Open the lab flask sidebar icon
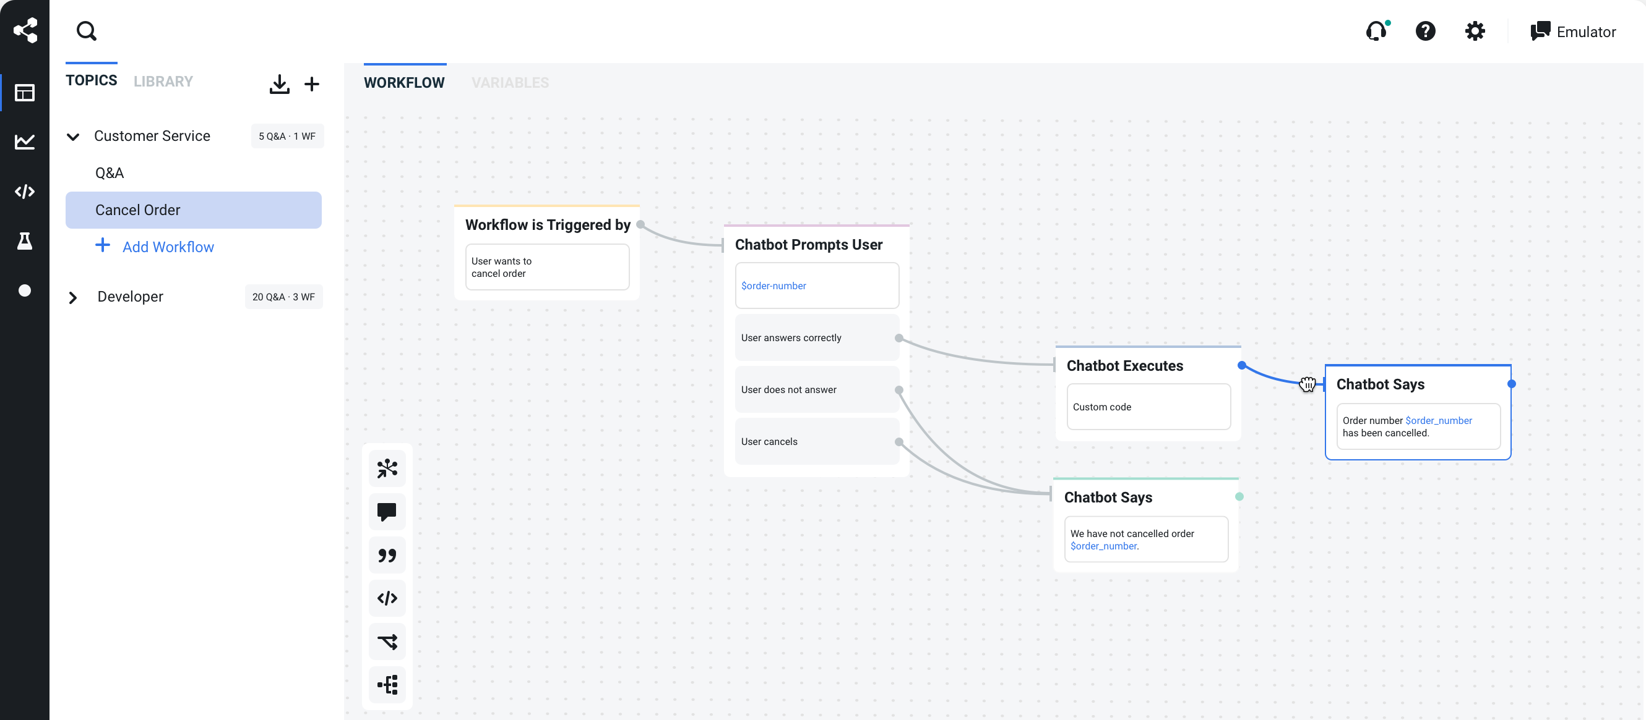Image resolution: width=1646 pixels, height=720 pixels. click(x=24, y=240)
